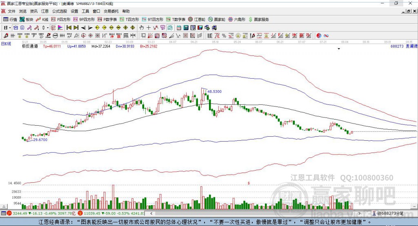Click the small triangle button at chart bottom-left
418x226 pixels.
4,206
